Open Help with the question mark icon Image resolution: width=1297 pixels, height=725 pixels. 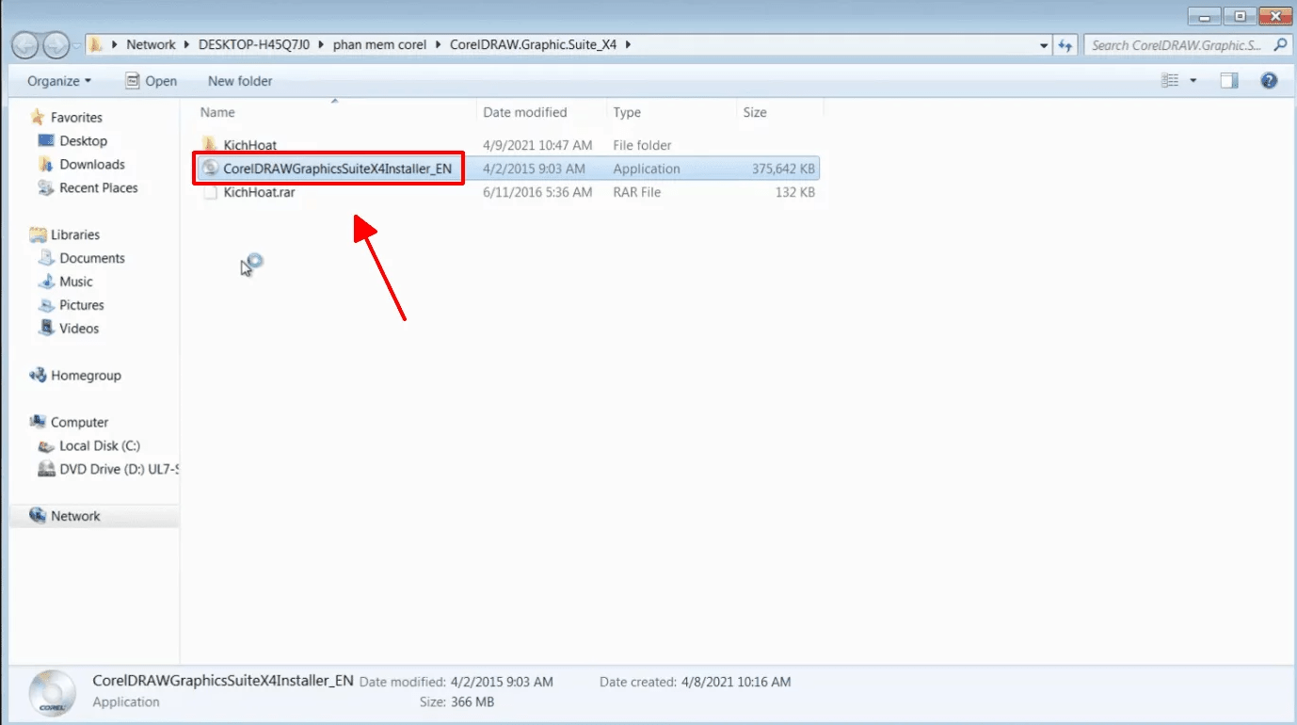click(x=1269, y=81)
